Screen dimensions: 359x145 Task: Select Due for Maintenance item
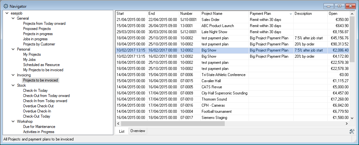39,127
